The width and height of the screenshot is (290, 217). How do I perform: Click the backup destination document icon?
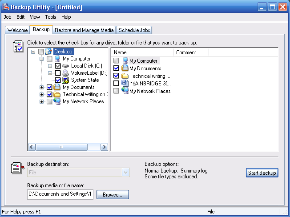pos(18,168)
